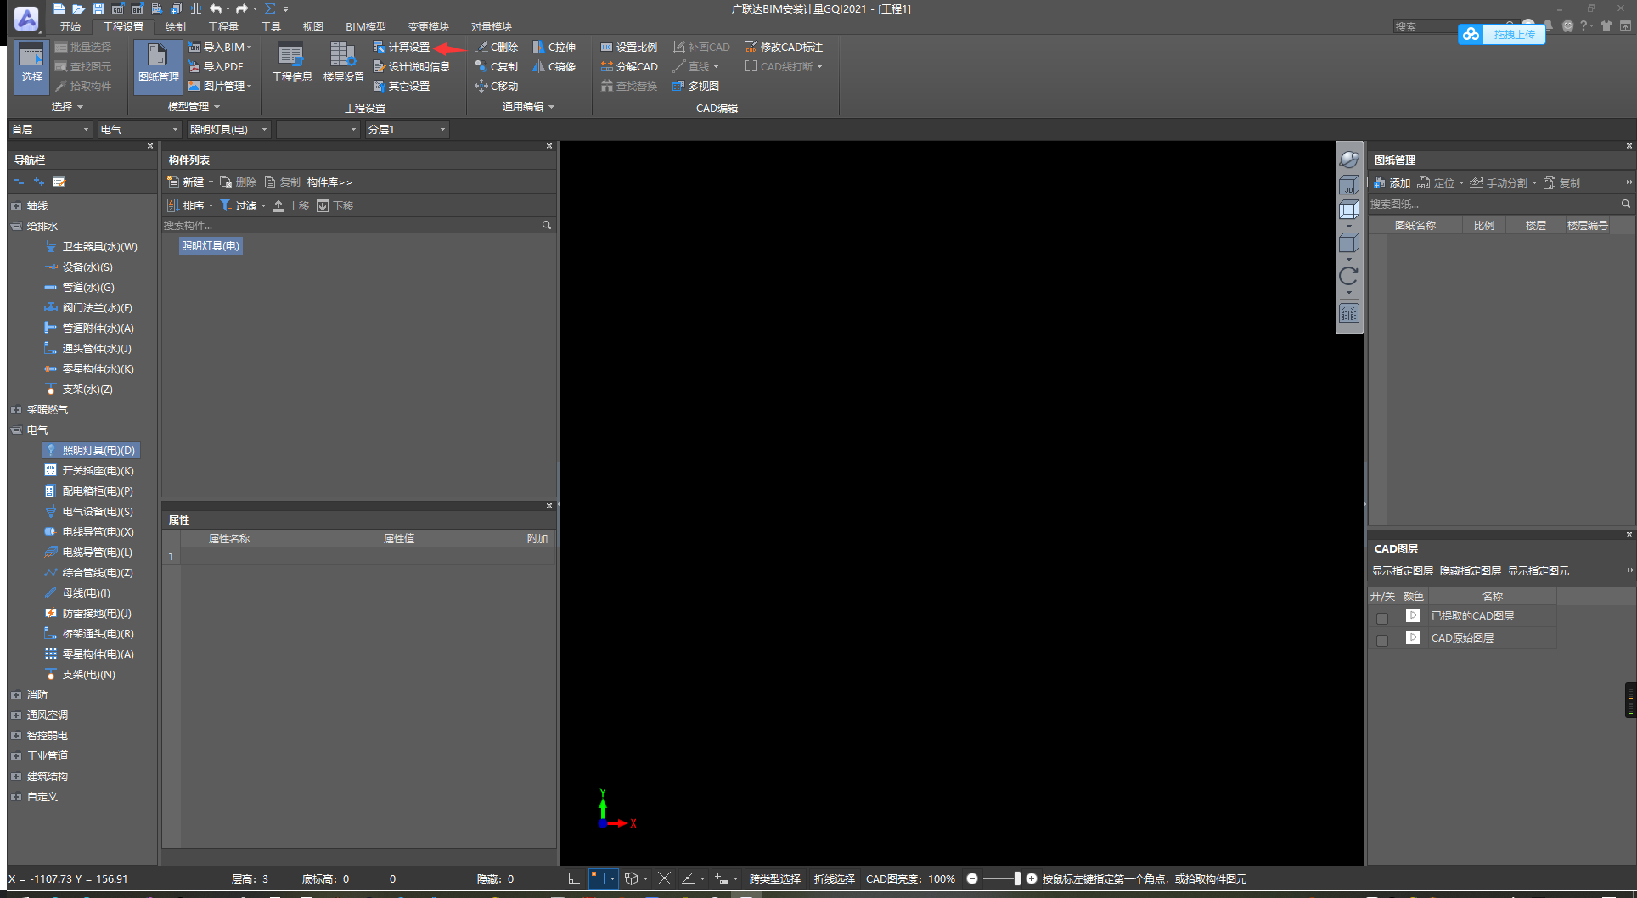1637x898 pixels.
Task: Decrease CAD brightness with minus button
Action: 972,879
